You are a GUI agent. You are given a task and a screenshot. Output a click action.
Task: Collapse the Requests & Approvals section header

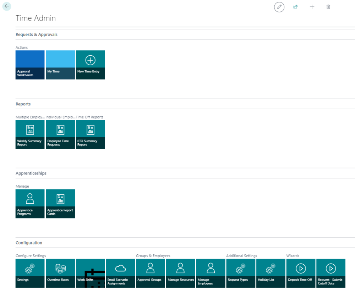click(x=37, y=34)
